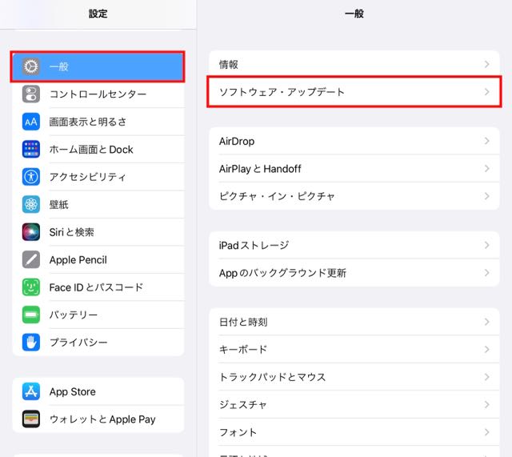Viewport: 512px width, 457px height.
Task: Select 一般 in the settings sidebar
Action: [x=98, y=66]
